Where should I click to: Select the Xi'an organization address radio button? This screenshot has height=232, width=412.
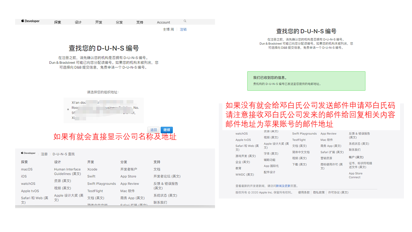pos(68,110)
